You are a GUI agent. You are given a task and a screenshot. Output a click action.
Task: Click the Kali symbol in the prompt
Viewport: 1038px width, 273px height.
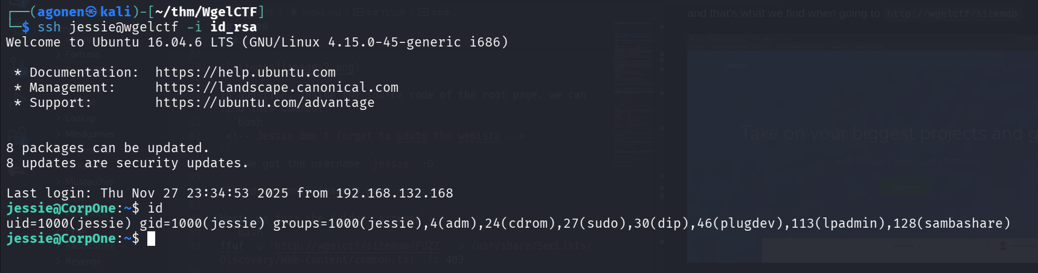tap(91, 11)
